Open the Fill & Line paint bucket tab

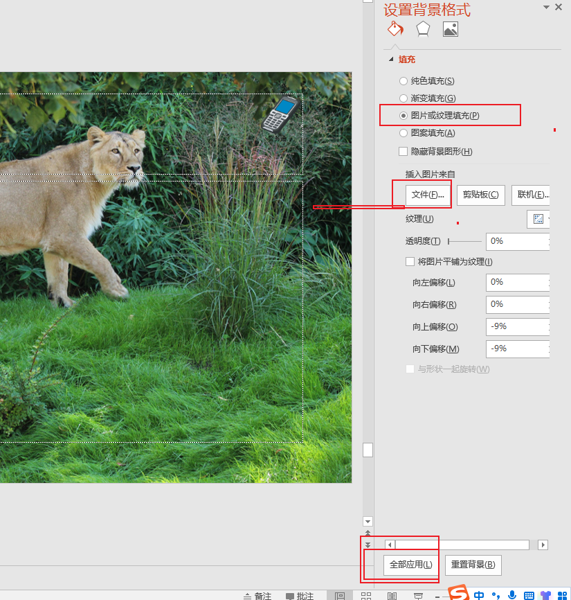(x=395, y=29)
